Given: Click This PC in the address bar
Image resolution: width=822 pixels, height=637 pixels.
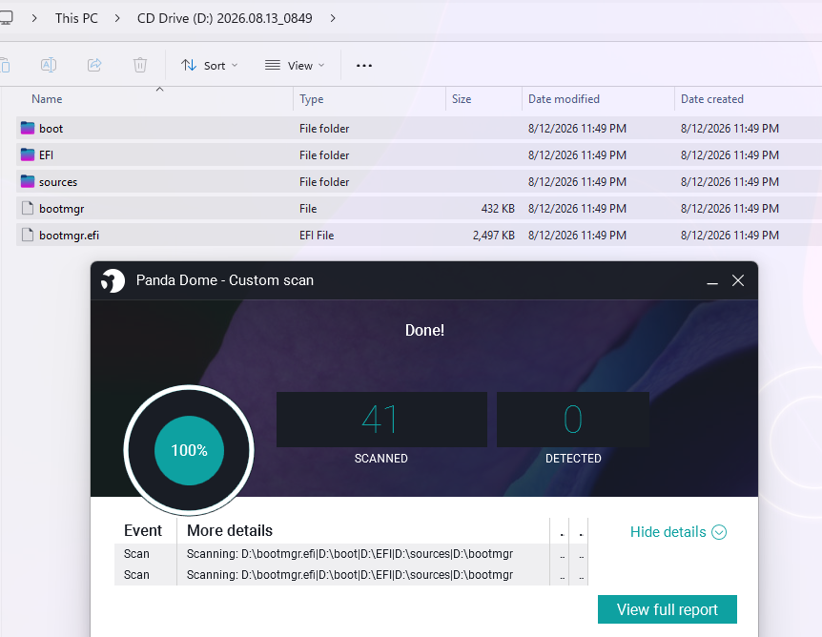Looking at the screenshot, I should point(76,18).
